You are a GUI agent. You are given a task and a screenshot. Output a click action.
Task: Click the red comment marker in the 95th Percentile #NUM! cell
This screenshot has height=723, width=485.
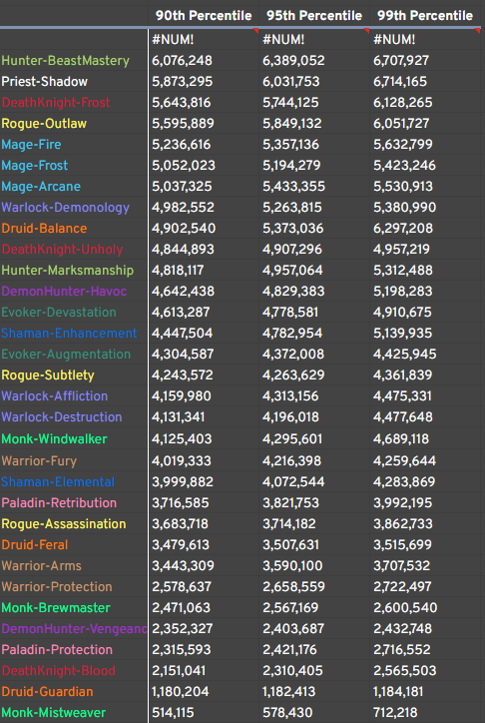[x=366, y=31]
